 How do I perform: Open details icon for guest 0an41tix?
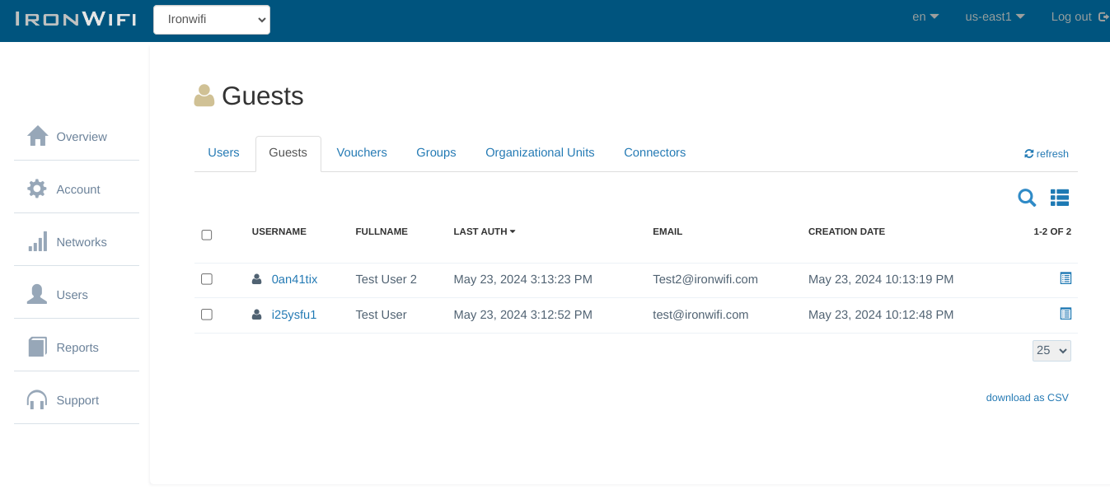click(1066, 278)
